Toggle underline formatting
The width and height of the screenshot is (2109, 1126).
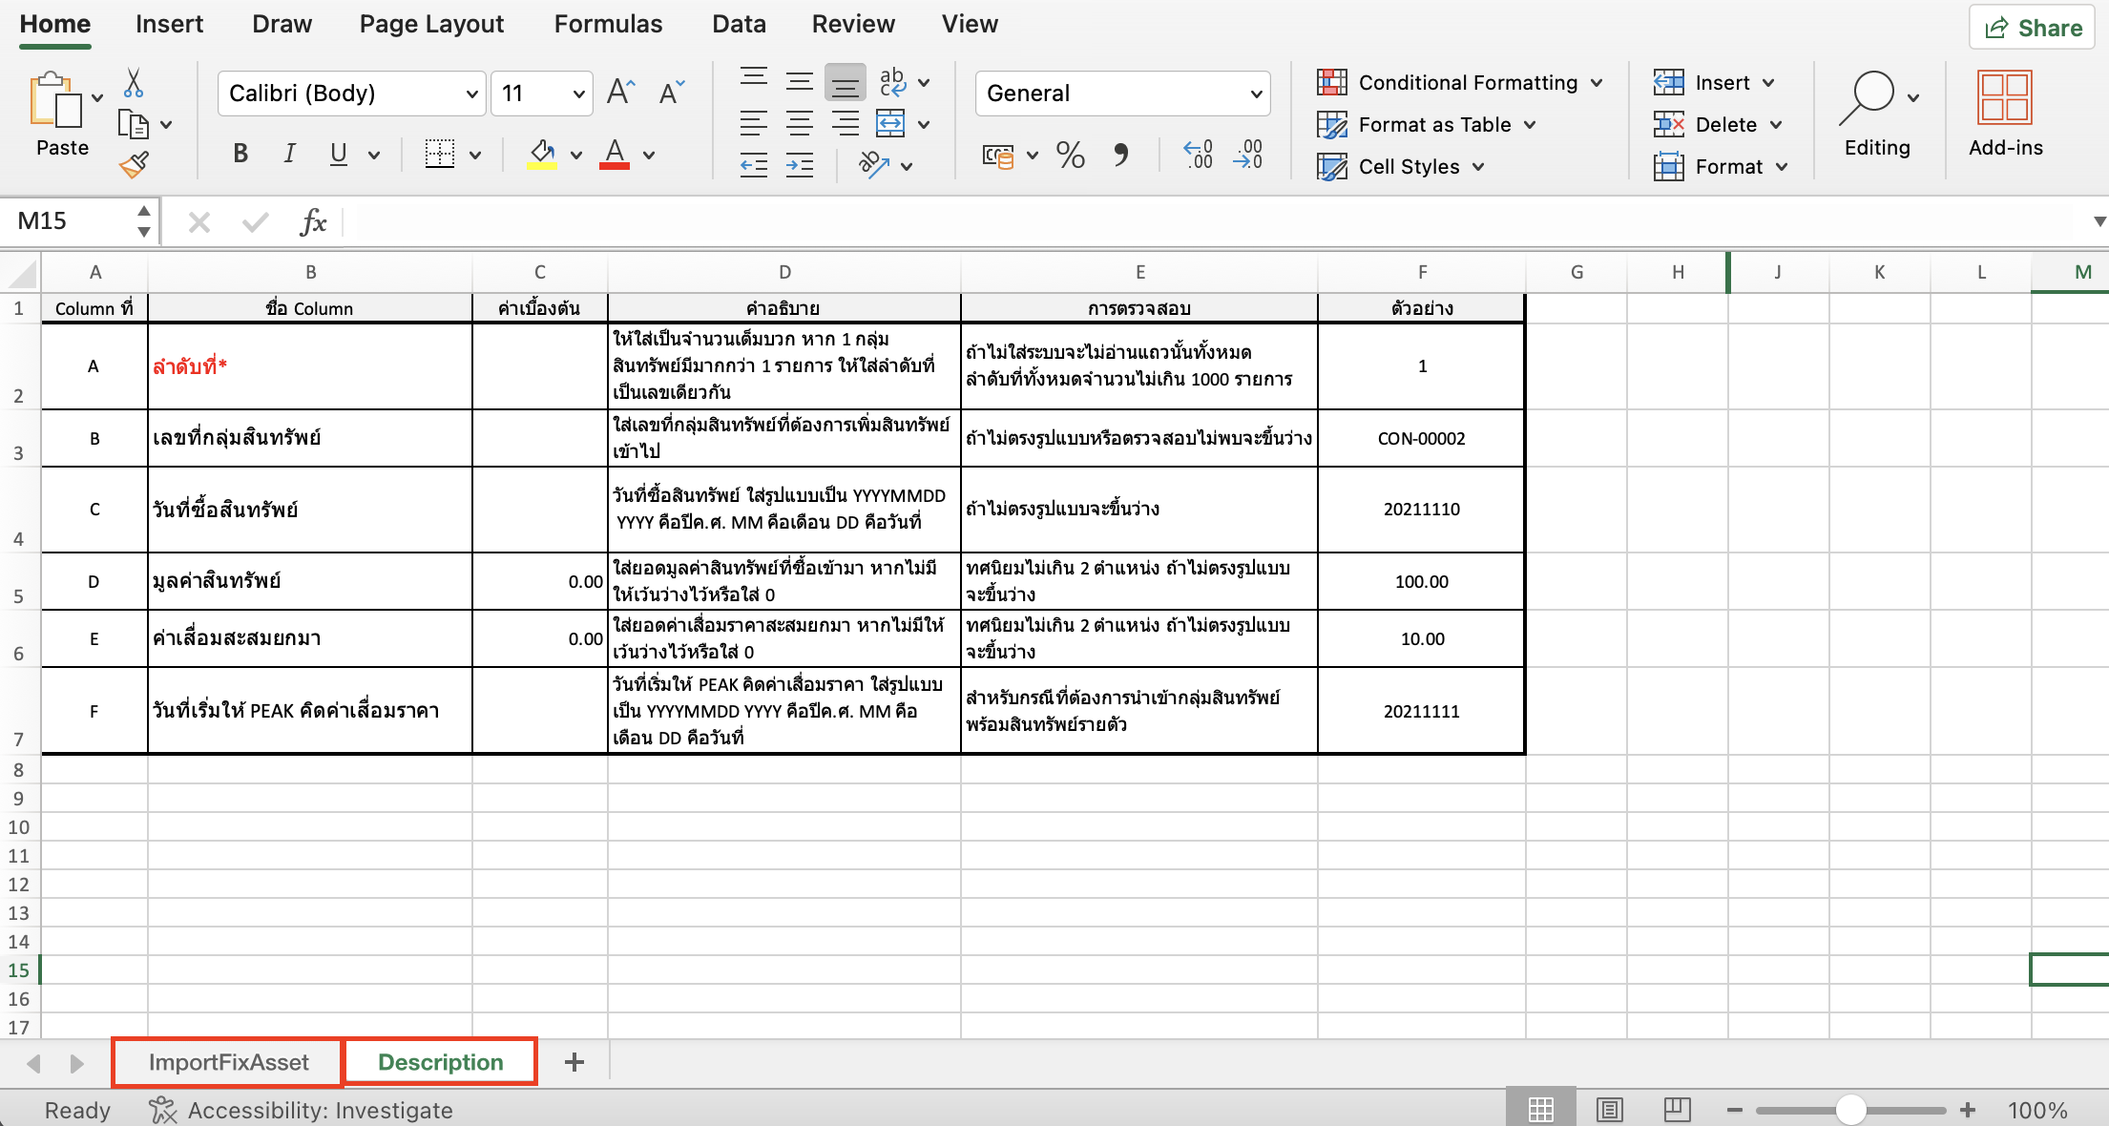point(338,153)
